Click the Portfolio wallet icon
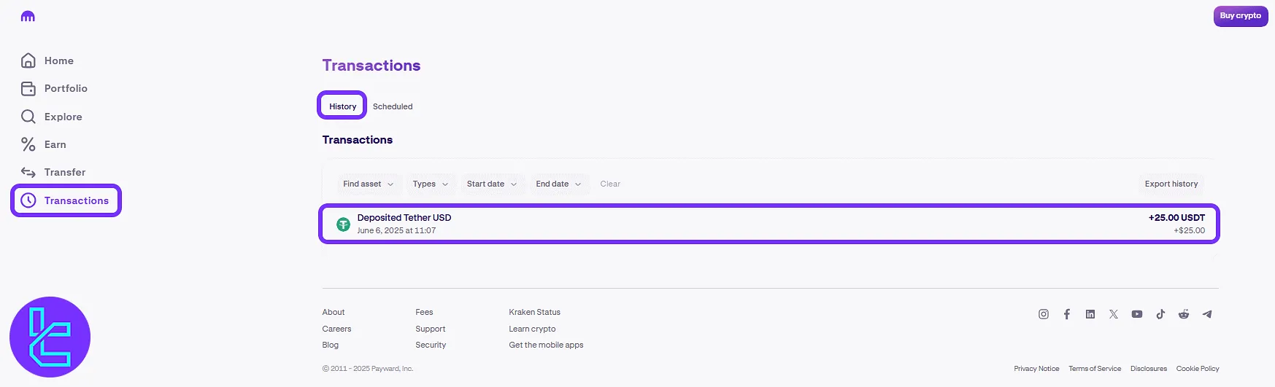 pos(28,89)
